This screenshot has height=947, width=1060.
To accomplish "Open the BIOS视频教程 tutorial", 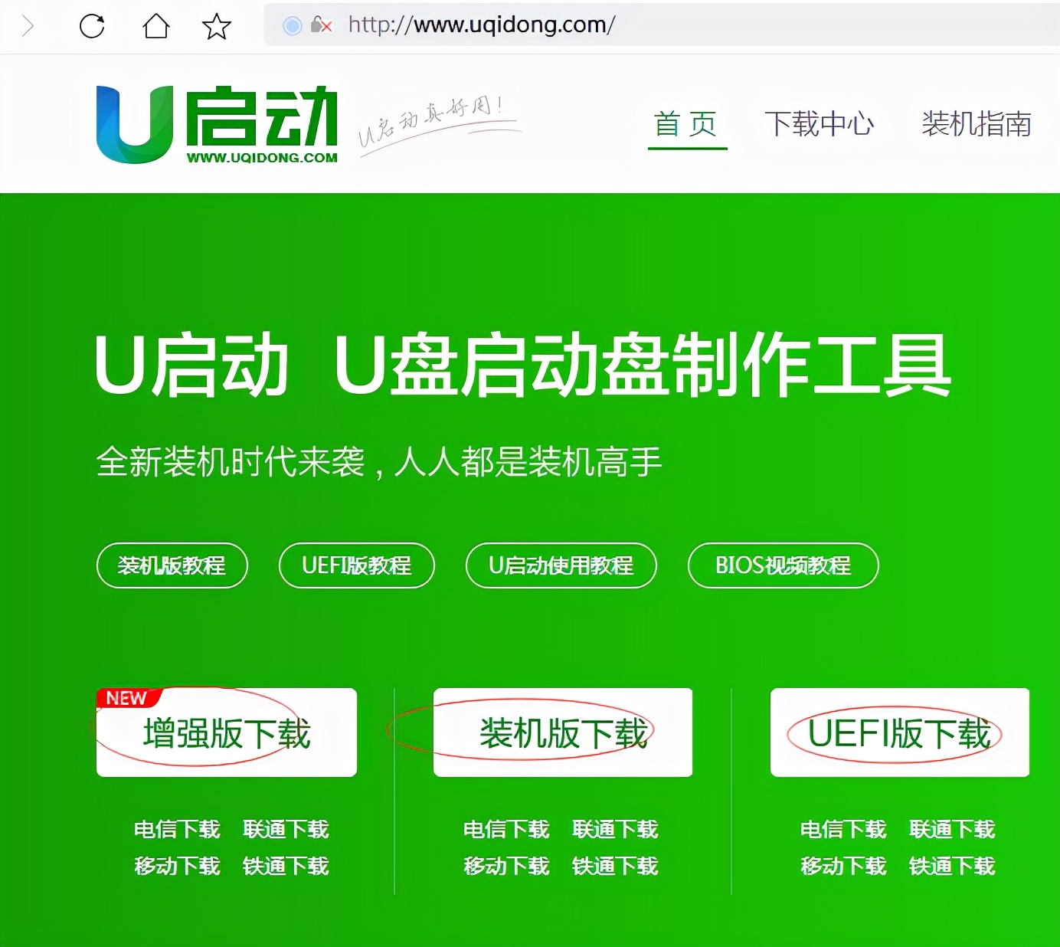I will coord(782,565).
